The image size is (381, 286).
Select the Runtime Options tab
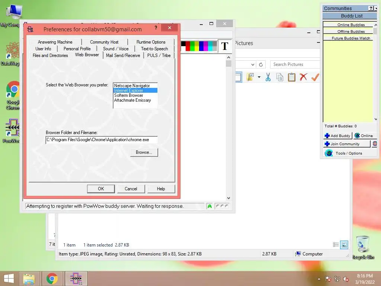[x=151, y=42]
